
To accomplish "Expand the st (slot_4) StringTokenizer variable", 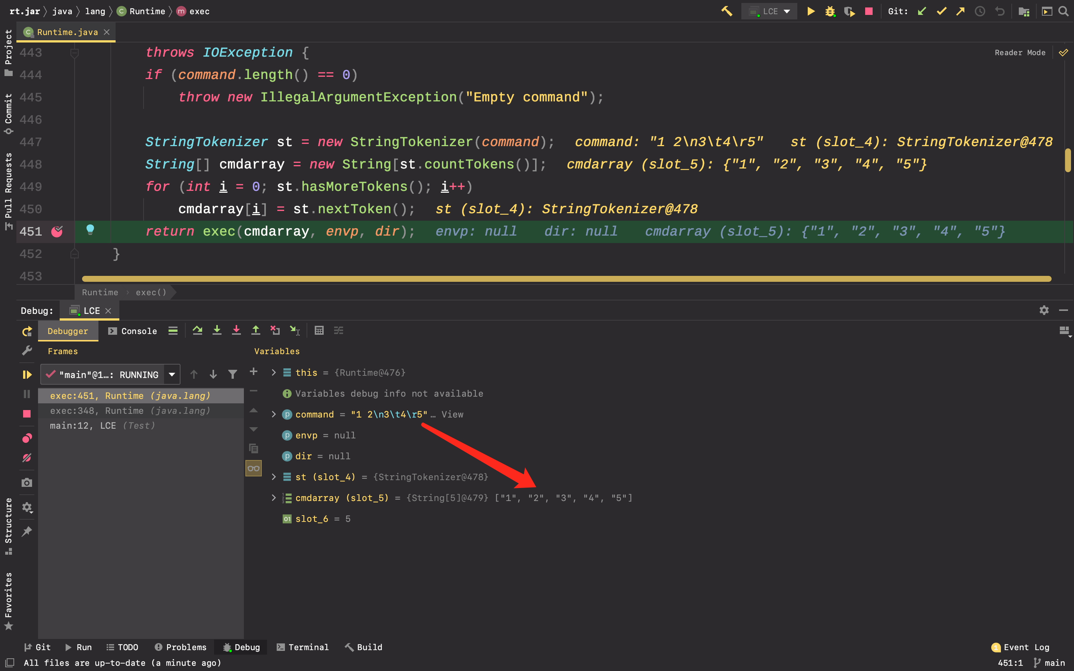I will point(274,477).
